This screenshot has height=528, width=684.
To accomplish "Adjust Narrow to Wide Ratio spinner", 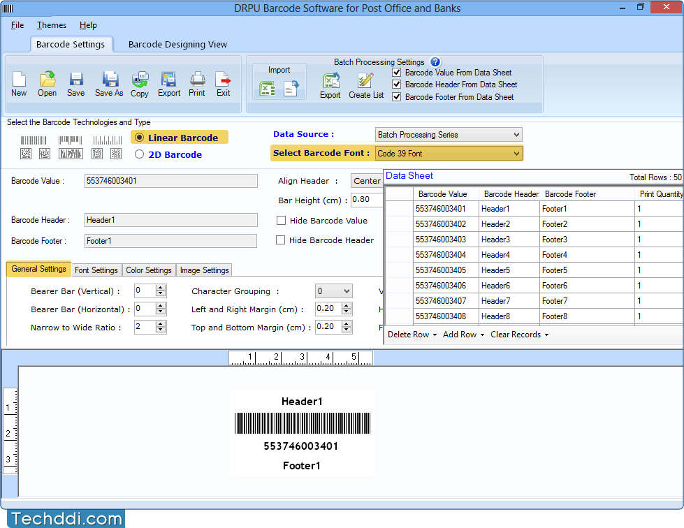I will pos(161,327).
